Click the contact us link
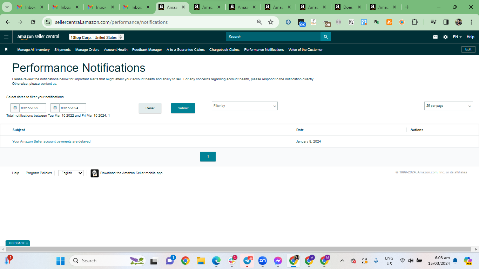The image size is (479, 269). point(48,84)
